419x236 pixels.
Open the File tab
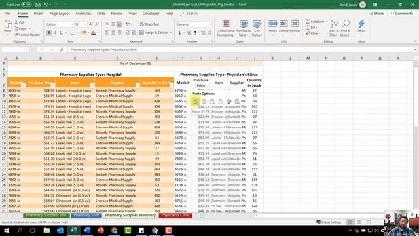[x=7, y=13]
